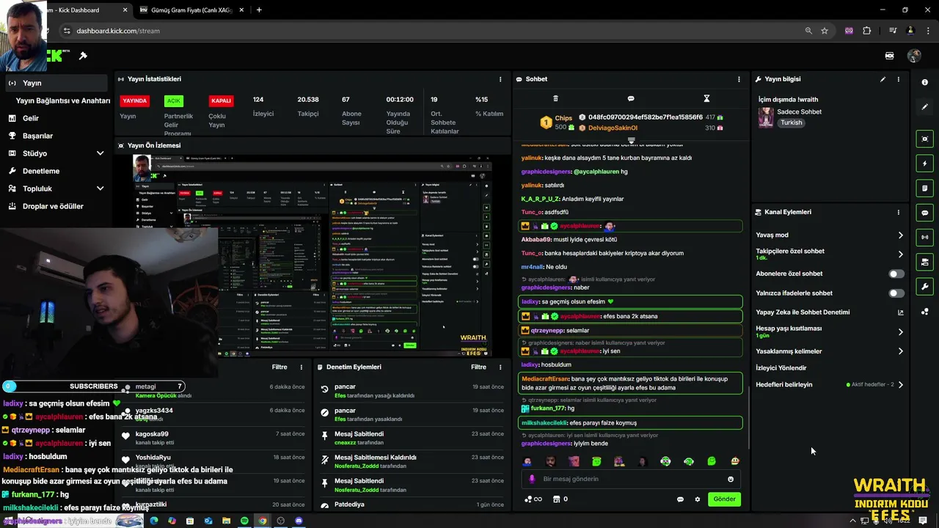Screen dimensions: 939x528
Task: Click the hourglass icon in the chat toolbar
Action: tap(706, 98)
